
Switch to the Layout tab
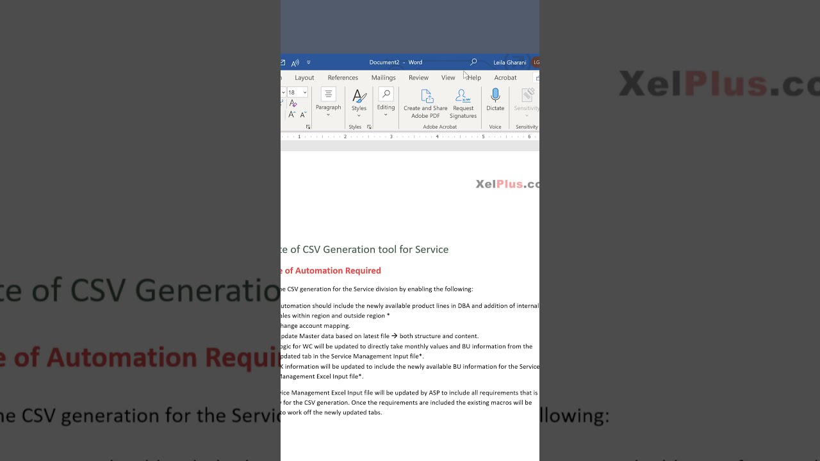tap(304, 77)
